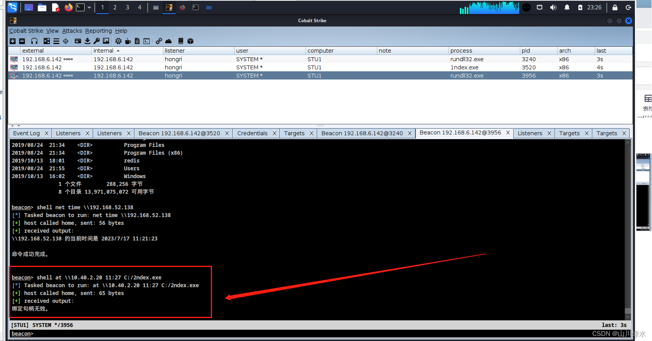This screenshot has height=341, width=652.
Task: Select the session row with pid 3240
Action: tap(320, 59)
